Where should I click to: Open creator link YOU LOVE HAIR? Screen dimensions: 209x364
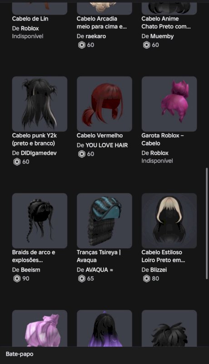pos(107,145)
